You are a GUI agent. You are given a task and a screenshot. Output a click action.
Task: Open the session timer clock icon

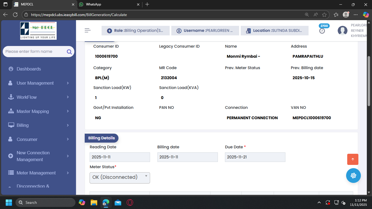322,31
